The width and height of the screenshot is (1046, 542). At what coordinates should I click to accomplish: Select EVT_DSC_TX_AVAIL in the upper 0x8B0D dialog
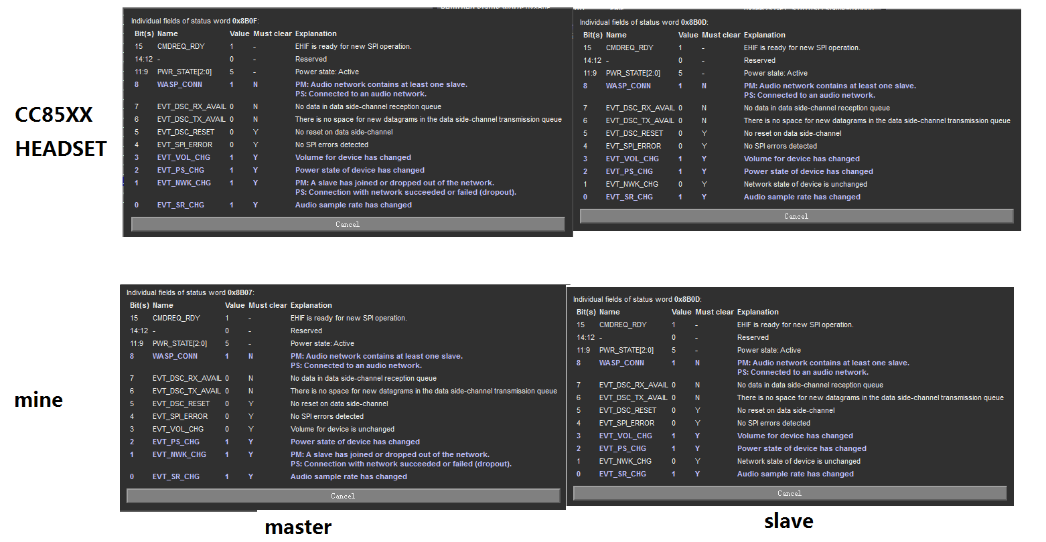pyautogui.click(x=640, y=121)
